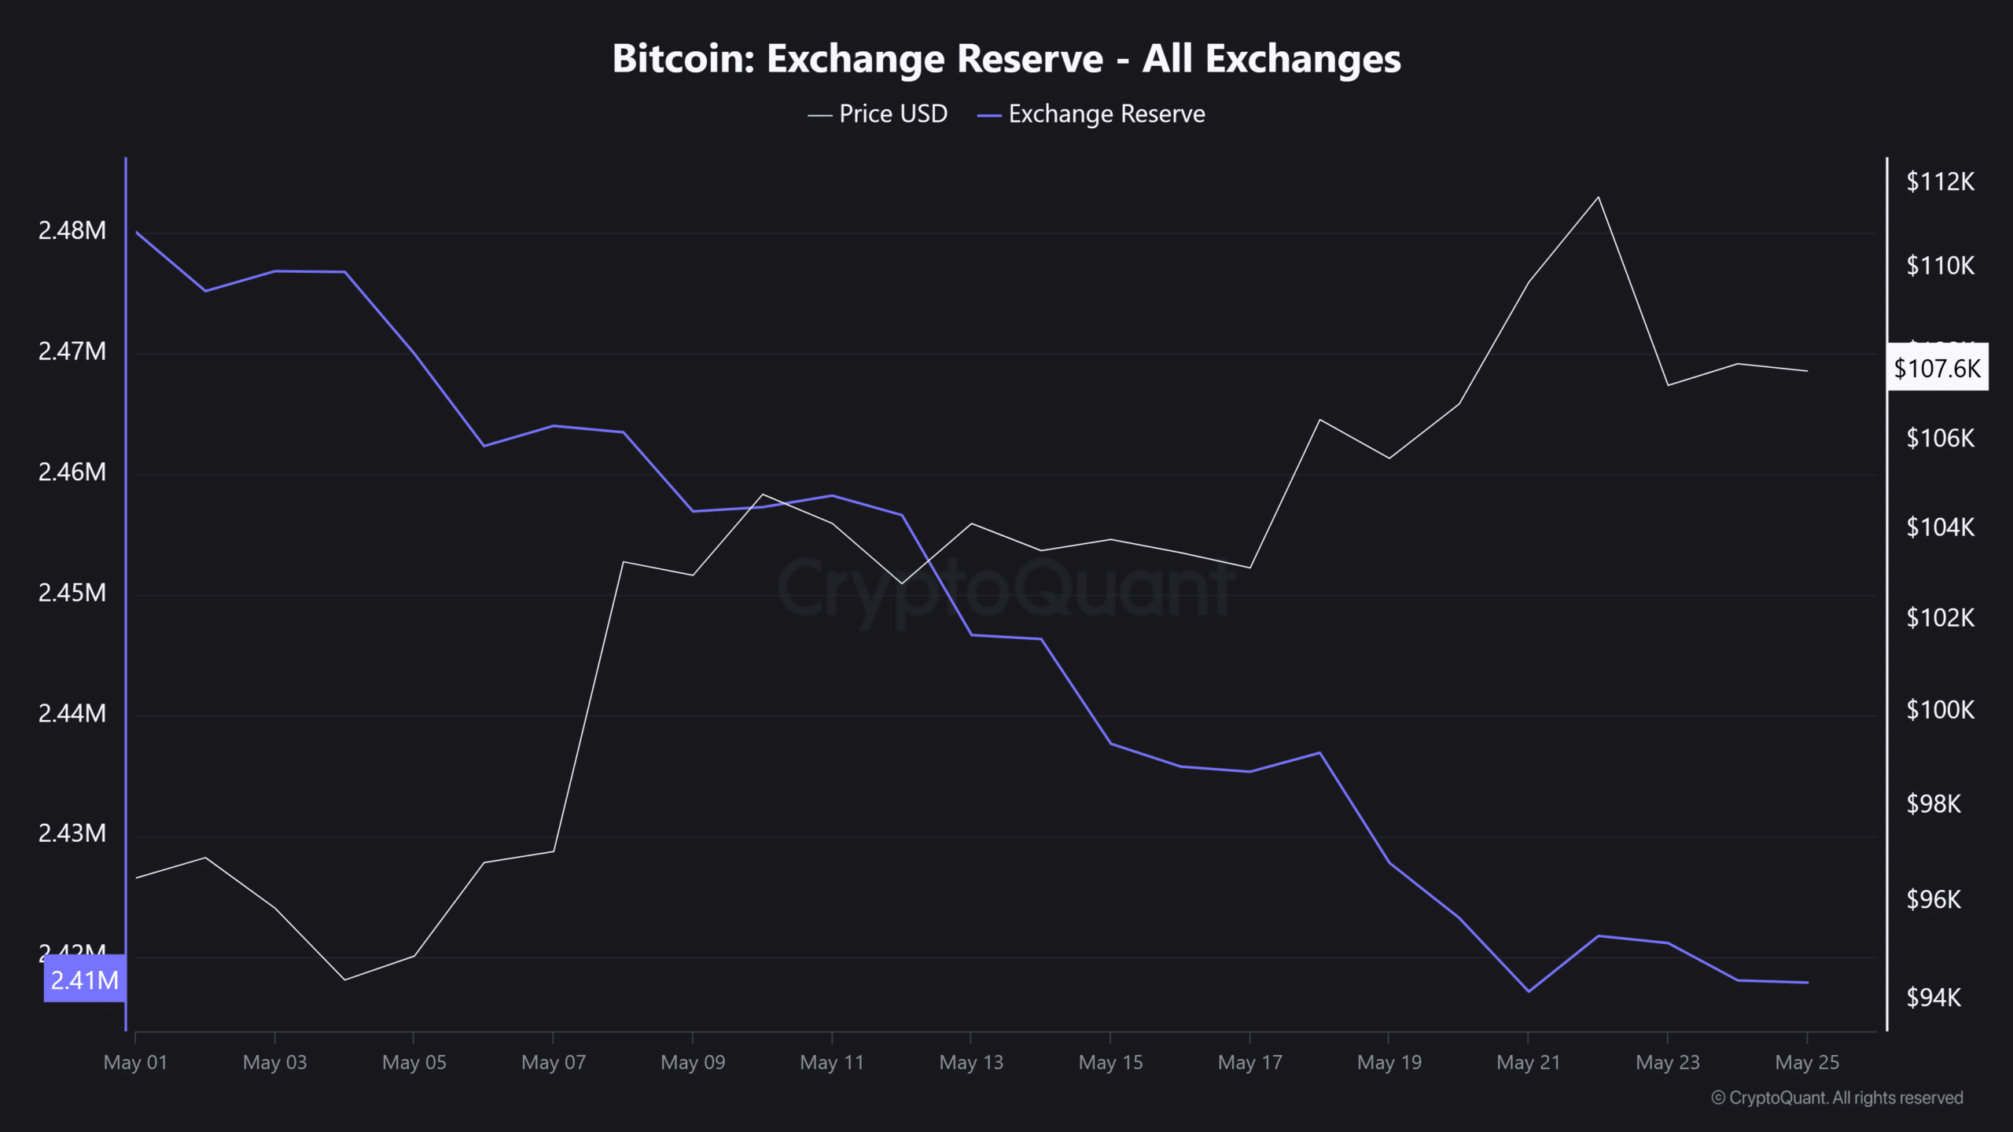Click the $100K right axis label
2013x1132 pixels.
coord(1940,710)
